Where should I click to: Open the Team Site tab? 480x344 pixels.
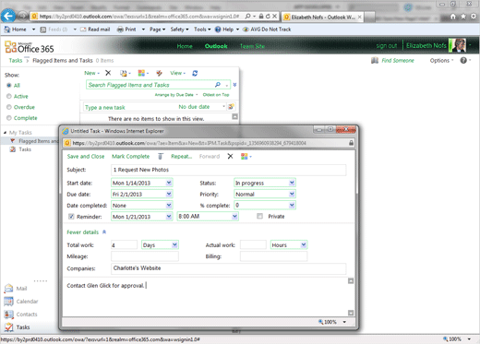252,46
